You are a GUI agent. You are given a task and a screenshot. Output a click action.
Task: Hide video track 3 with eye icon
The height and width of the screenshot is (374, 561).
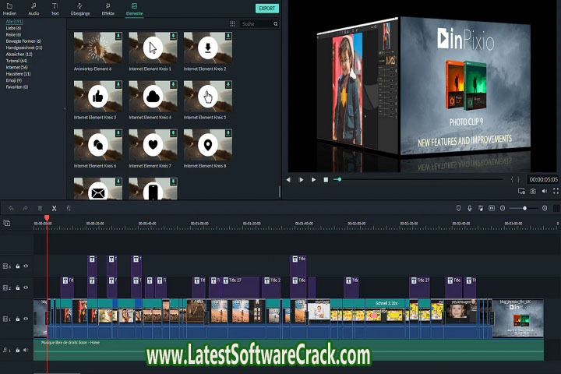tap(26, 266)
